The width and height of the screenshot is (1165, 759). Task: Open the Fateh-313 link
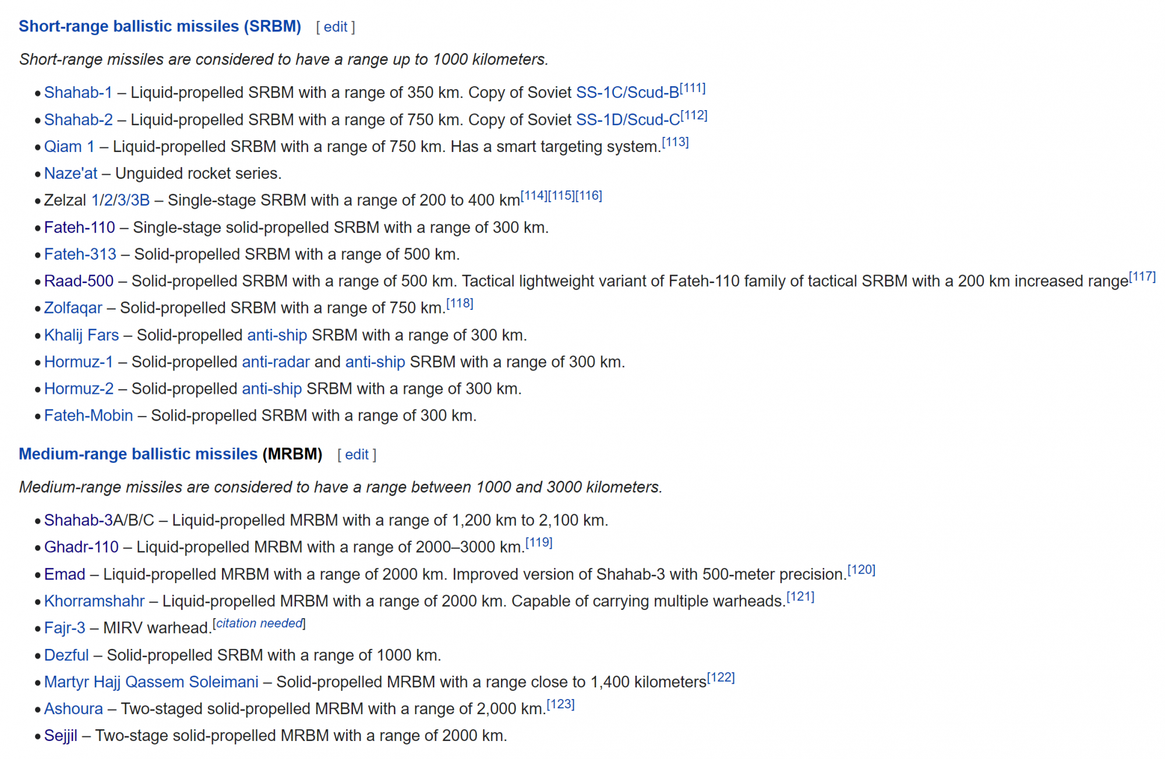click(80, 254)
